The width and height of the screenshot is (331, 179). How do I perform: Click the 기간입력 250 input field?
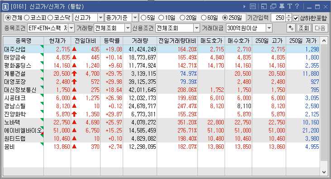click(x=278, y=18)
